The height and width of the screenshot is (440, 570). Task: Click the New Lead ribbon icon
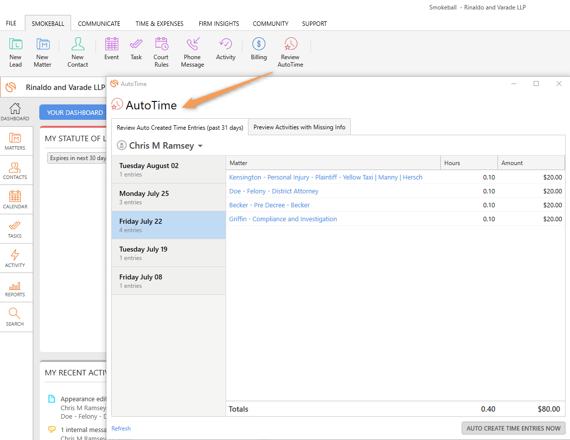coord(15,52)
